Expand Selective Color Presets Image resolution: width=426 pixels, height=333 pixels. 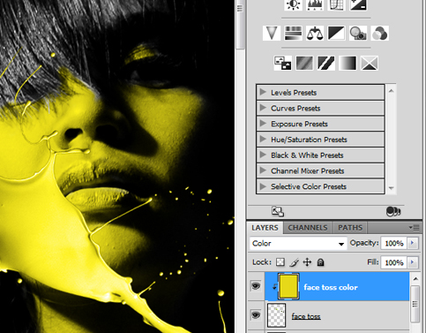tap(263, 186)
